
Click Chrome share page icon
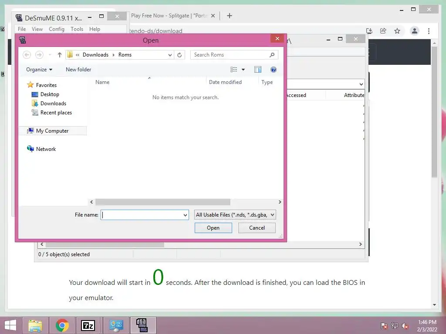click(x=383, y=31)
